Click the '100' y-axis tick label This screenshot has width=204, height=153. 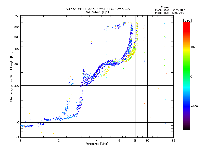[x=17, y=123]
